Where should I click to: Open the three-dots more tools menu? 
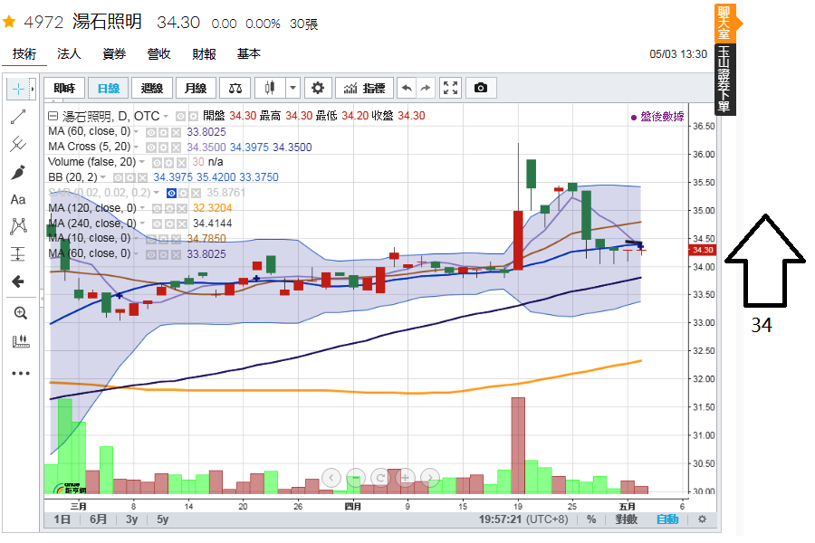pos(20,373)
